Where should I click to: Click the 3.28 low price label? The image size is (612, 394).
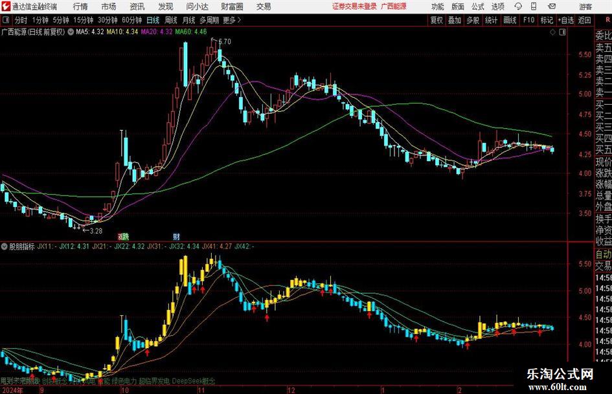(96, 231)
